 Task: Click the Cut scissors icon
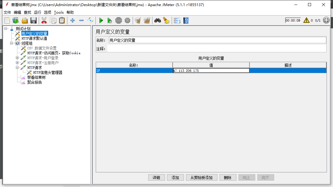tap(44, 20)
